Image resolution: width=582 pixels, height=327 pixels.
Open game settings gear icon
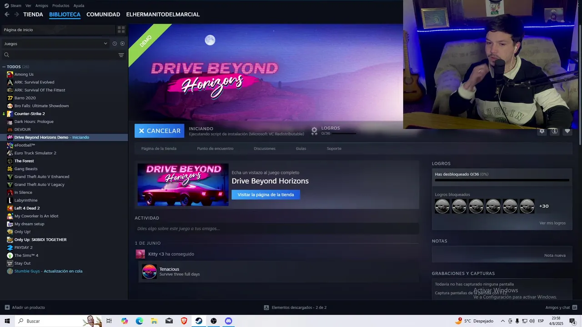542,131
